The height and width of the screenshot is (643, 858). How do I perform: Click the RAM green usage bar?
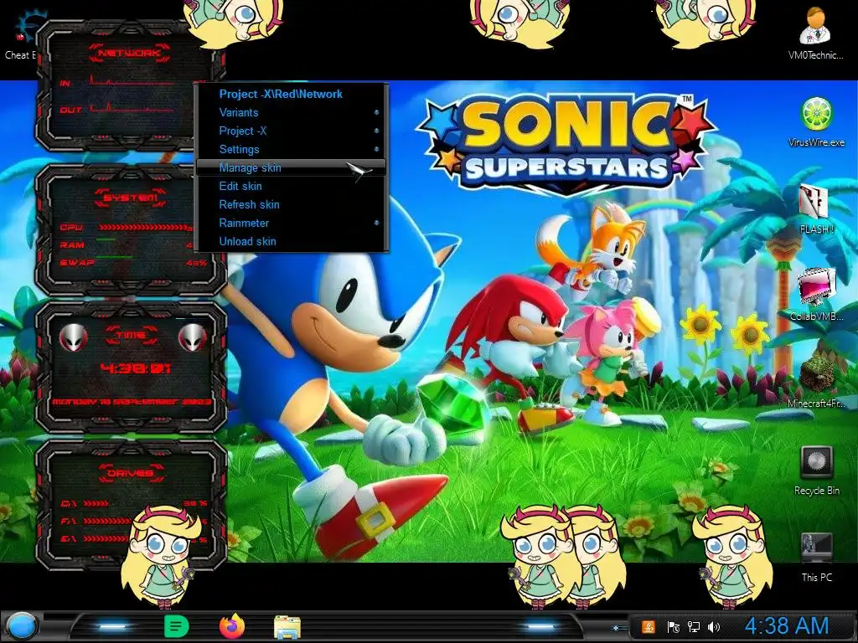point(106,239)
